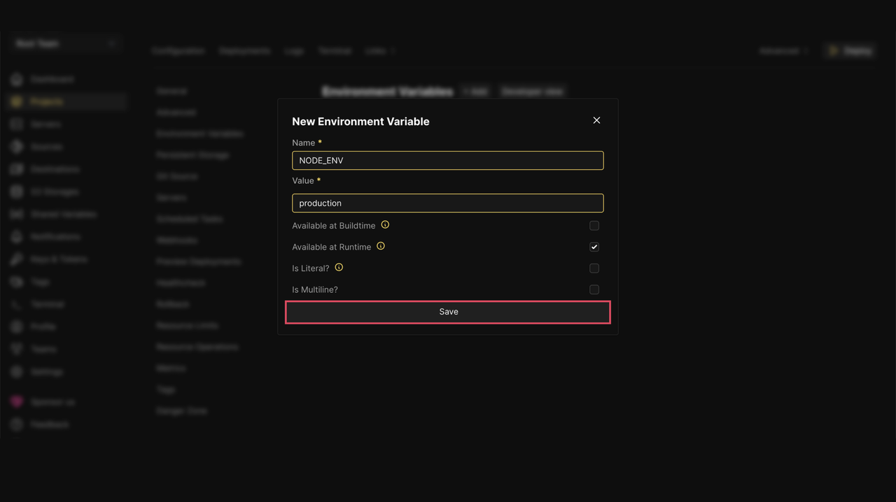Close the New Environment Variable dialog

coord(596,120)
